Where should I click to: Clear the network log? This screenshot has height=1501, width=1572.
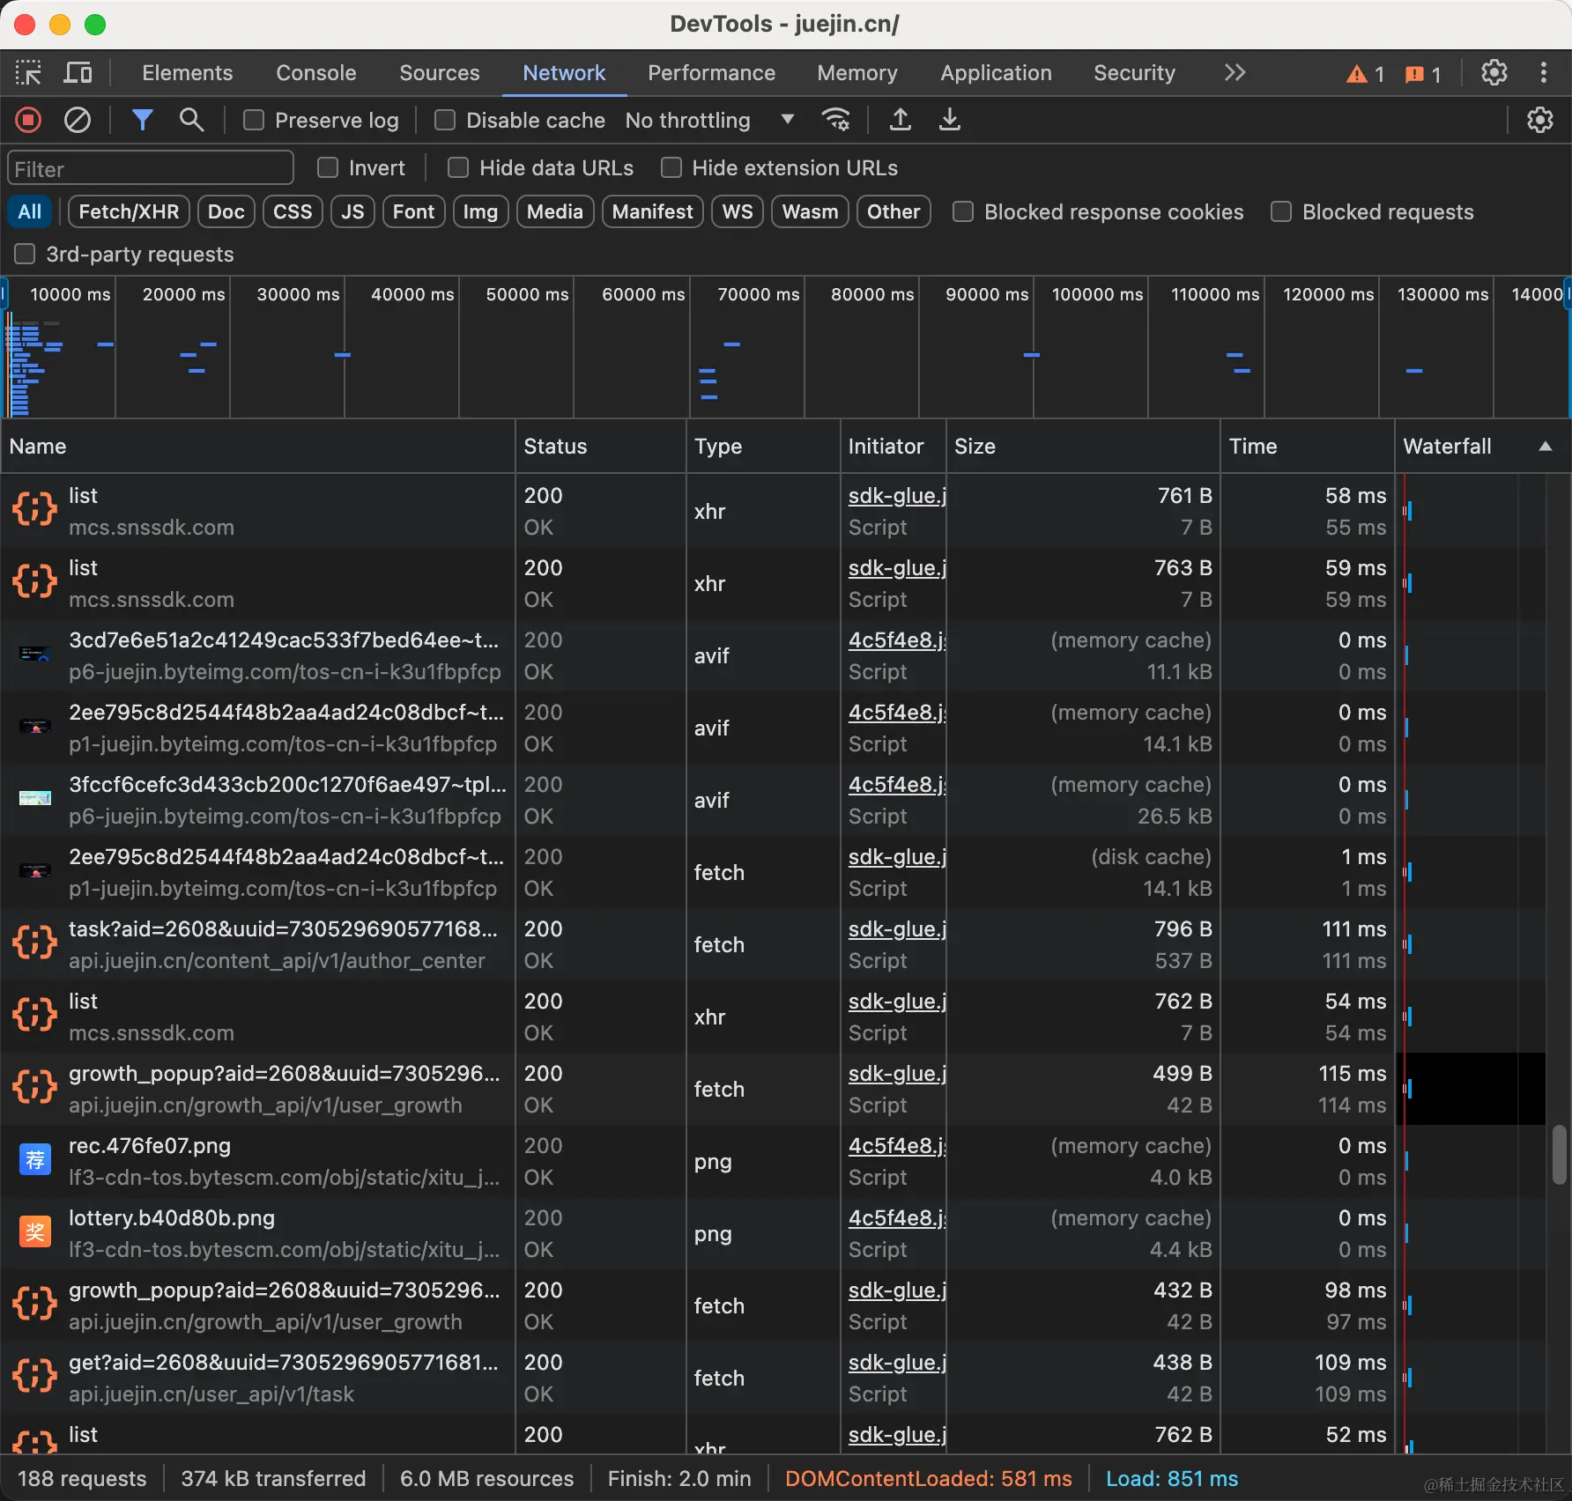tap(78, 120)
